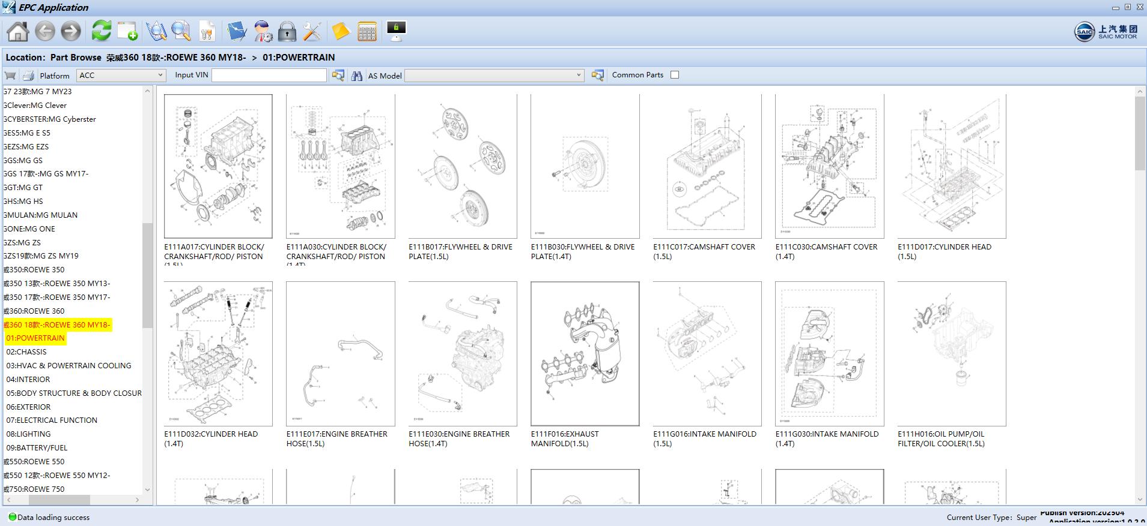
Task: Navigate forward with the right arrow
Action: 71,31
